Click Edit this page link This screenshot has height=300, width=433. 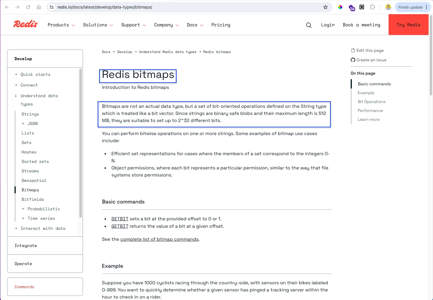click(x=370, y=50)
